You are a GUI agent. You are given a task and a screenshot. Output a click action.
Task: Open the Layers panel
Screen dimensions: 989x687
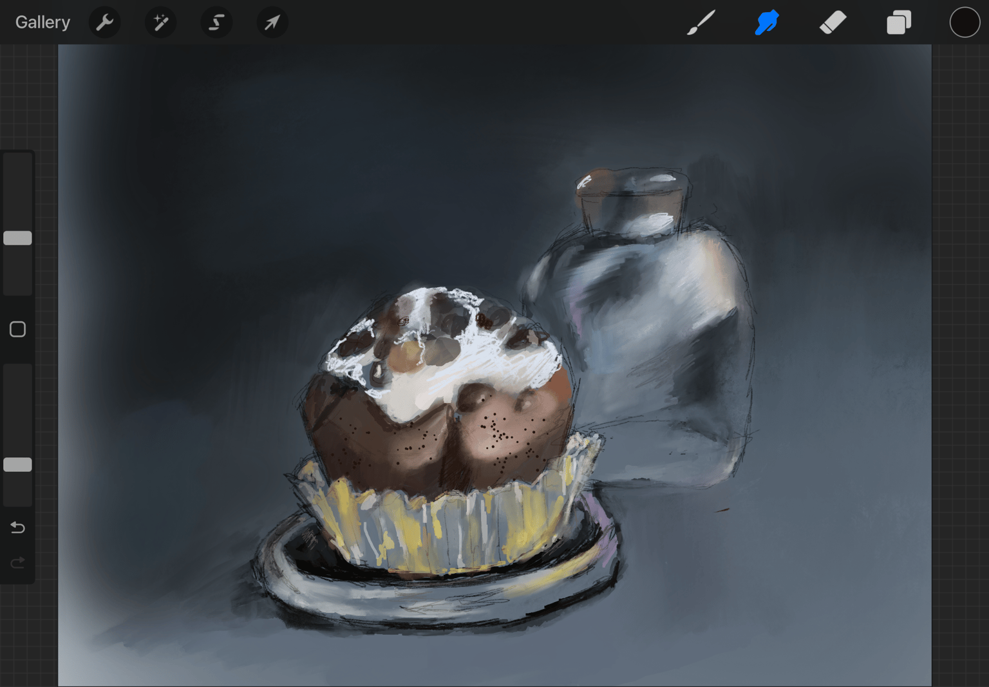[899, 23]
